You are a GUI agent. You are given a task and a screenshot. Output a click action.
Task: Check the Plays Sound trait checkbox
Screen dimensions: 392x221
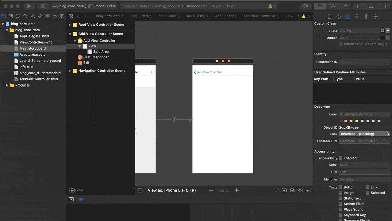tap(340, 209)
